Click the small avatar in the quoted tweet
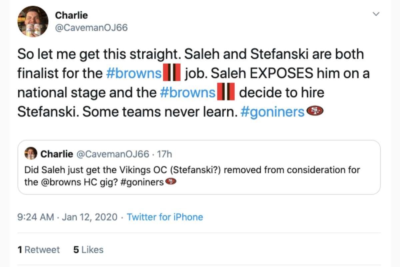 (x=31, y=154)
